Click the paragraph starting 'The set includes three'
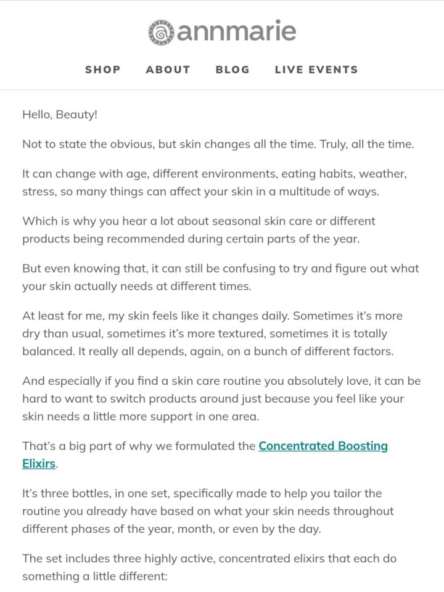This screenshot has height=592, width=444. (210, 567)
